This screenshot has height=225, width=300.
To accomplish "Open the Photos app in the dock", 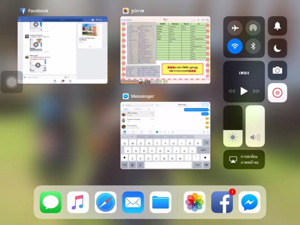I will [x=195, y=202].
